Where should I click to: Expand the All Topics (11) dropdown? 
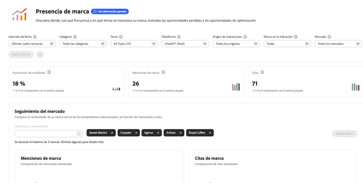(134, 43)
